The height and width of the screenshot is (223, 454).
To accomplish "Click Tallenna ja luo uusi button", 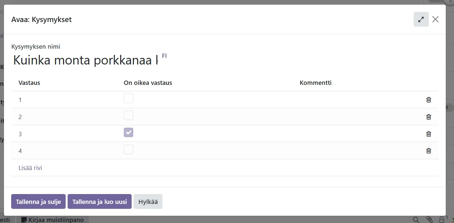I will (99, 202).
